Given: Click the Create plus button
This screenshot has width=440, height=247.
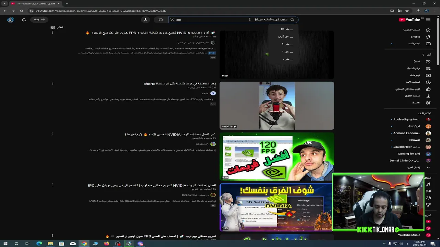Looking at the screenshot, I should coord(39,20).
